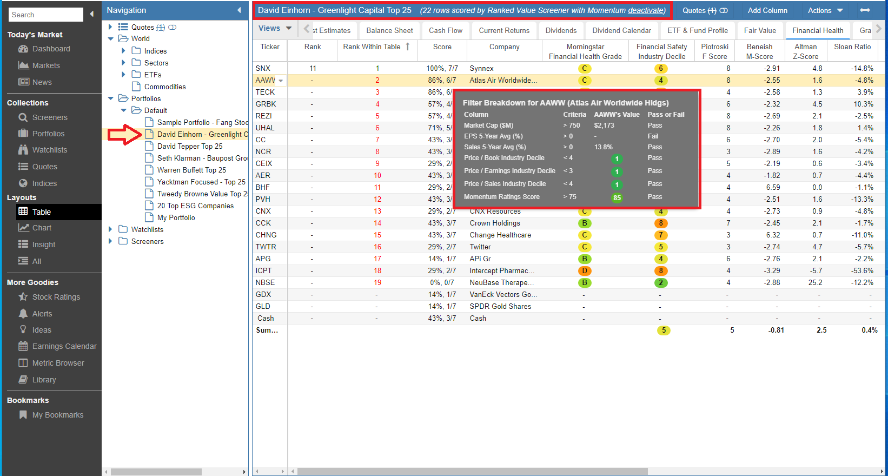
Task: Click the Add Column button
Action: (x=767, y=10)
